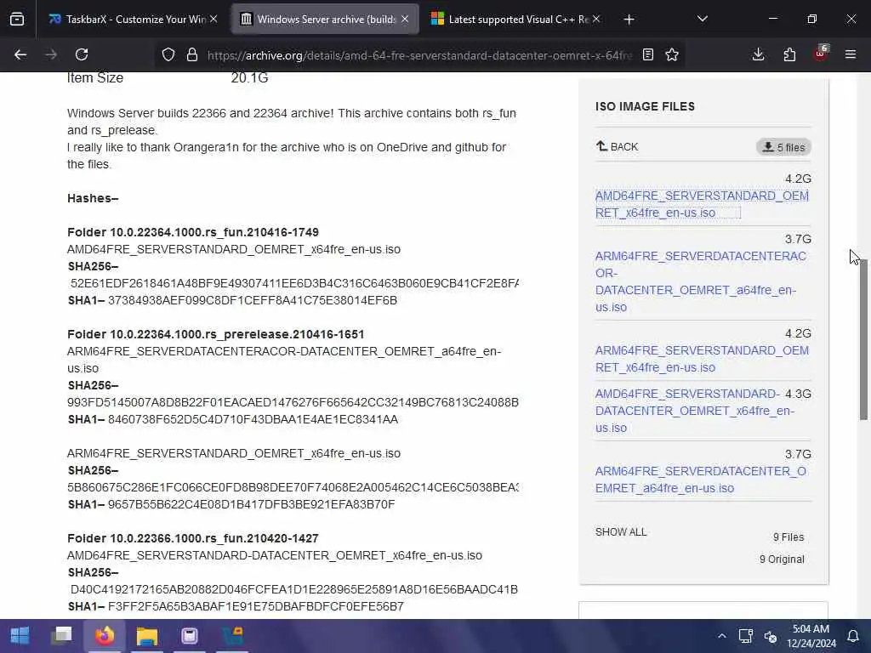Click BACK in ISO image files panel
Screen dimensions: 871x653
pyautogui.click(x=617, y=146)
